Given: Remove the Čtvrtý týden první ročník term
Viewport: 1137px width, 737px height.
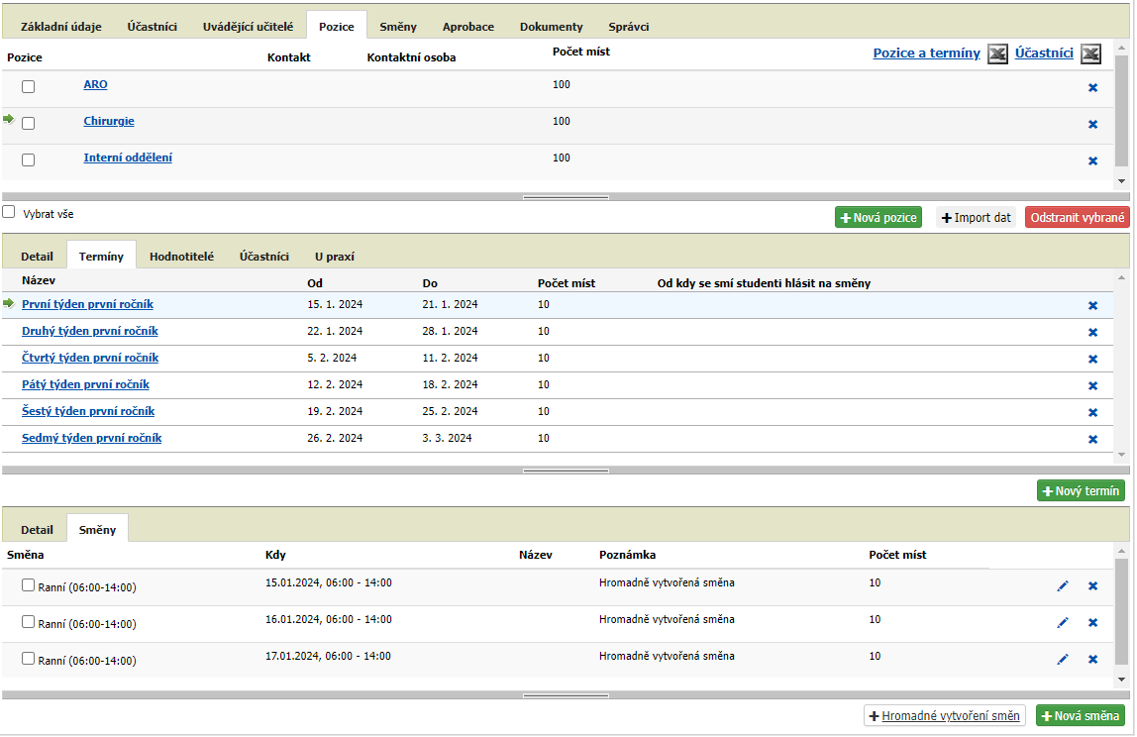Looking at the screenshot, I should click(x=1092, y=359).
